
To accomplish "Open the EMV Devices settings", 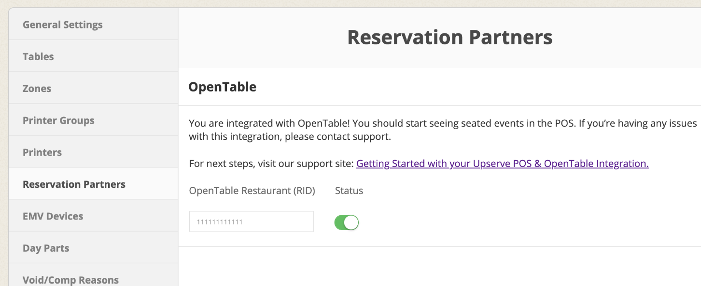I will [53, 216].
